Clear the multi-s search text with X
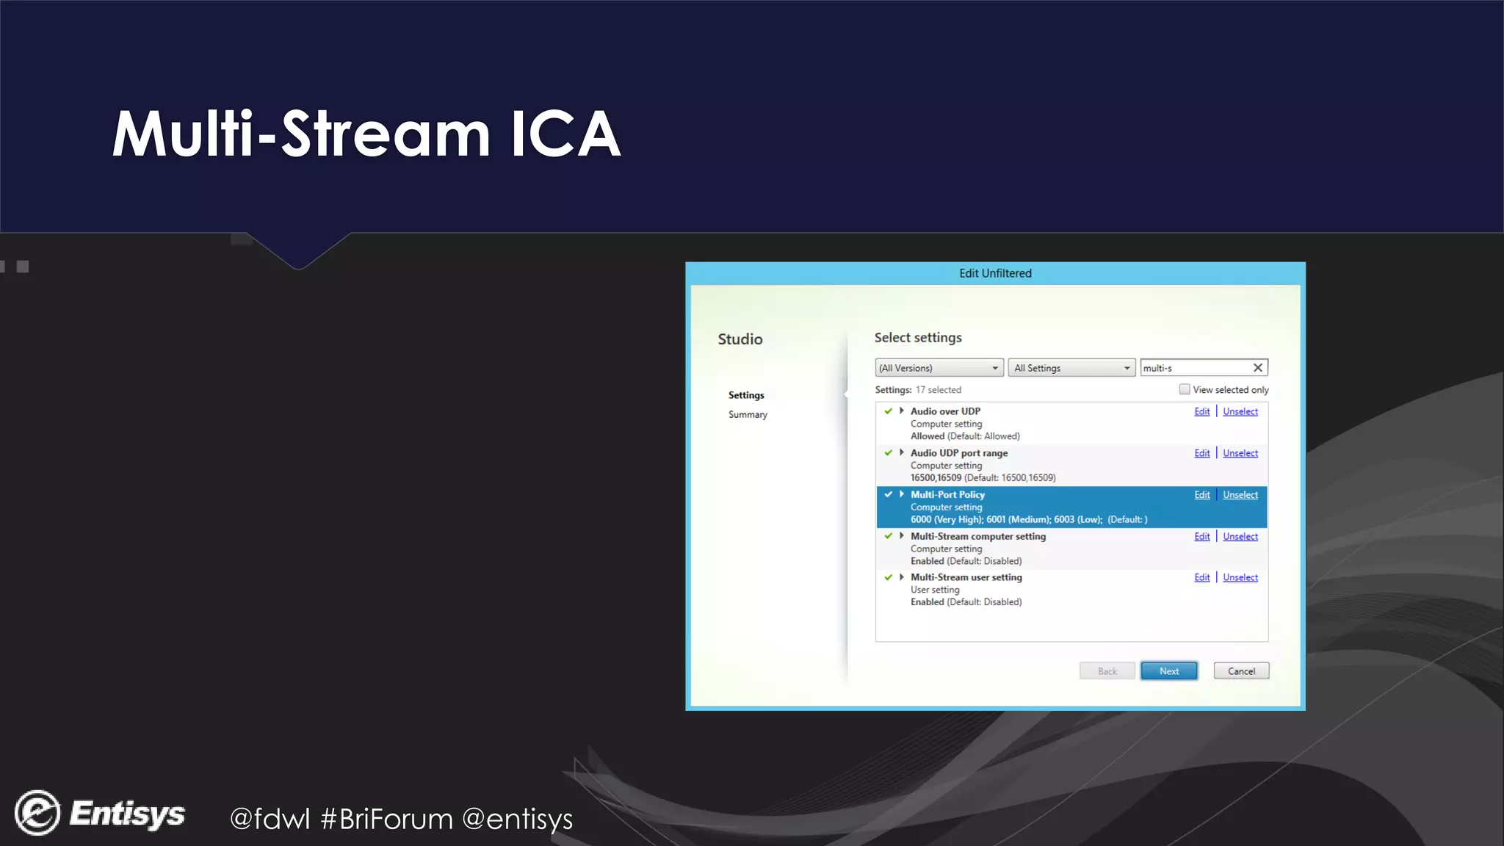 [x=1257, y=368]
